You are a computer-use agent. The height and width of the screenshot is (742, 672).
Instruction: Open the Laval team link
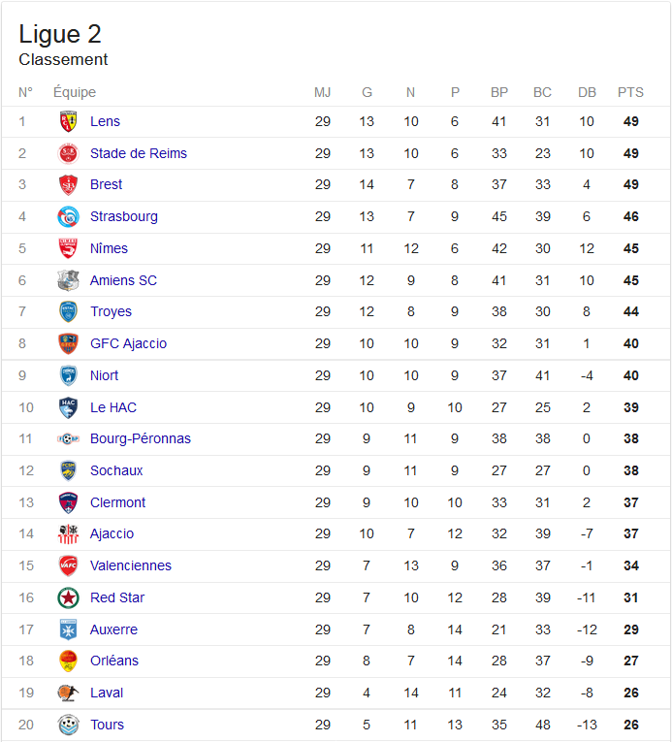(107, 693)
